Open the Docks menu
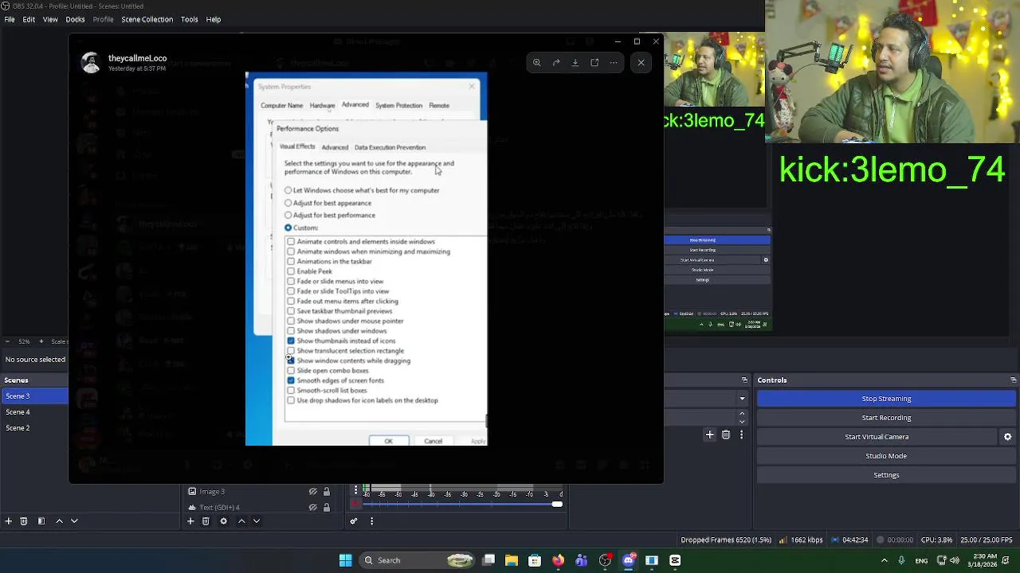 click(75, 19)
